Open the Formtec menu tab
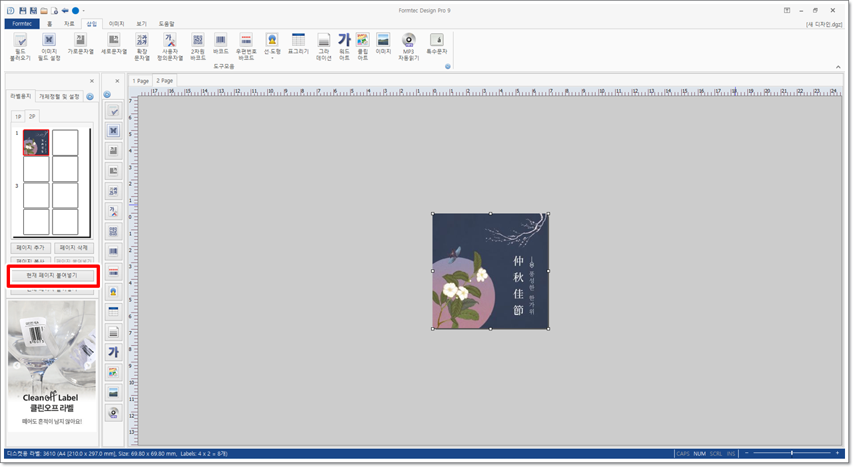The height and width of the screenshot is (467, 853). click(x=21, y=23)
